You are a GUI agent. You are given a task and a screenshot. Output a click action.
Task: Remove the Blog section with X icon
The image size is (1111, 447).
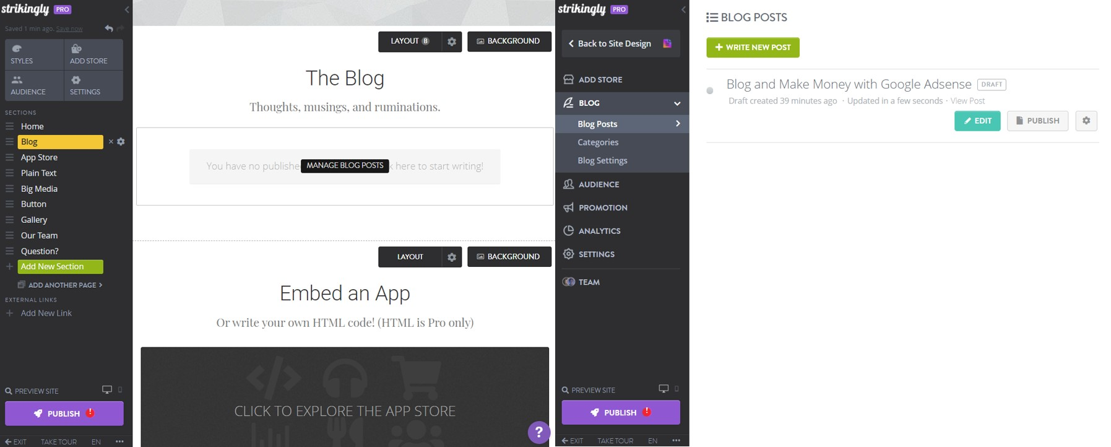[111, 142]
